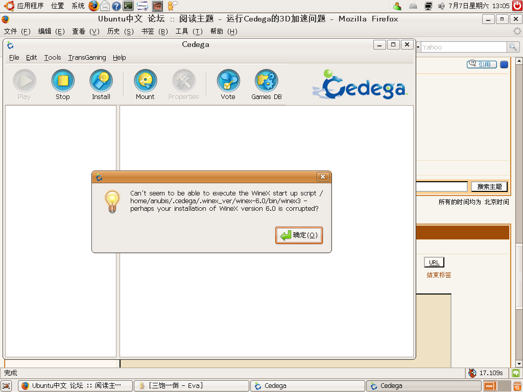This screenshot has width=523, height=392.
Task: Click the orange workspace switcher icon
Action: [x=490, y=386]
